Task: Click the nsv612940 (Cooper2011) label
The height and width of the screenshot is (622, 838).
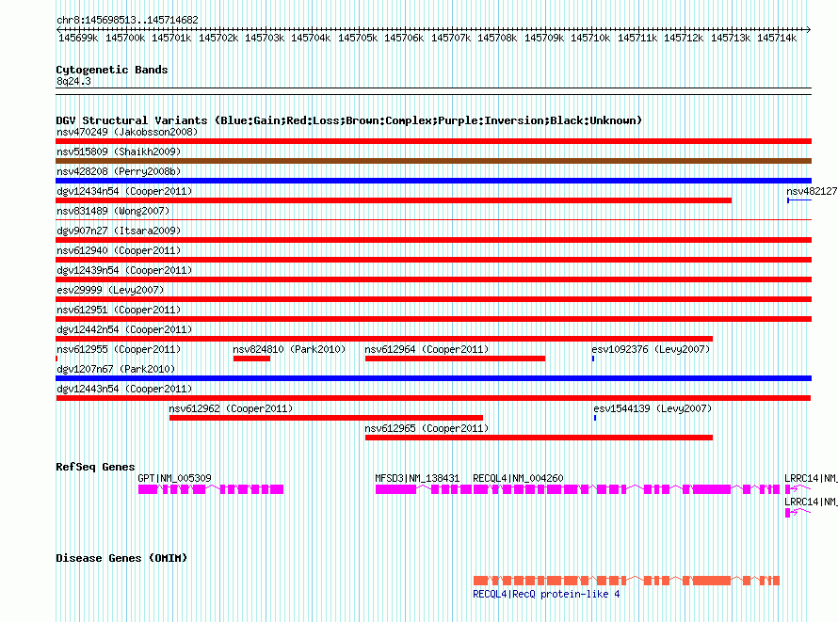Action: coord(119,250)
